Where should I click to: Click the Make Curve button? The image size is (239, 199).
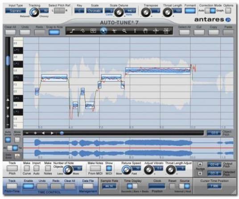pos(27,168)
